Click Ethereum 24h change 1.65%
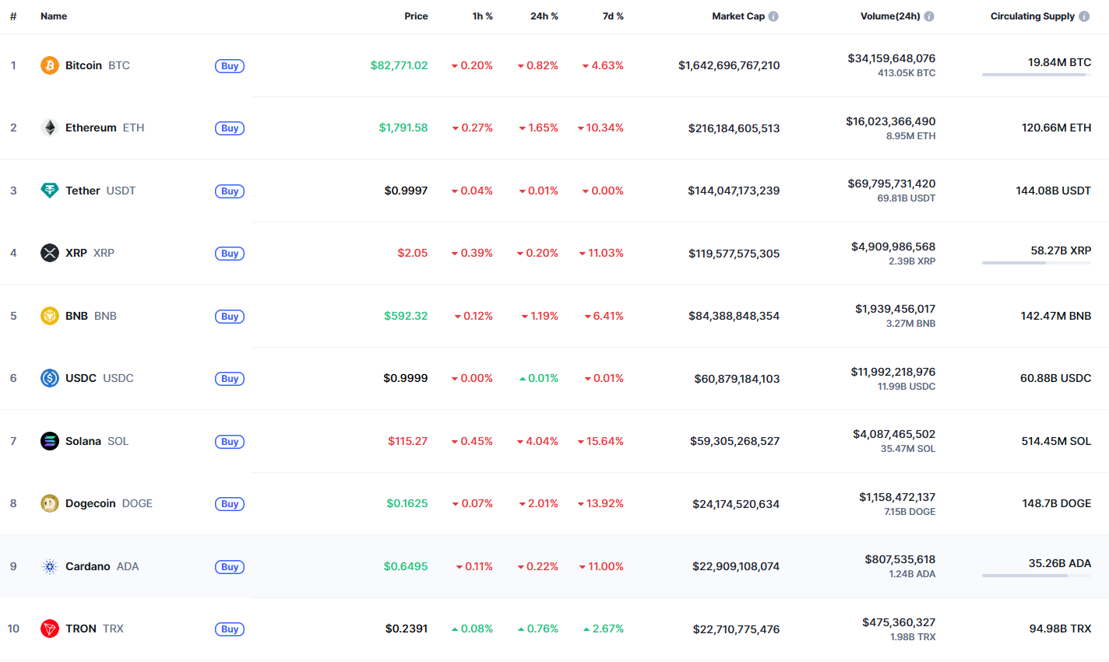This screenshot has width=1109, height=662. click(x=539, y=128)
